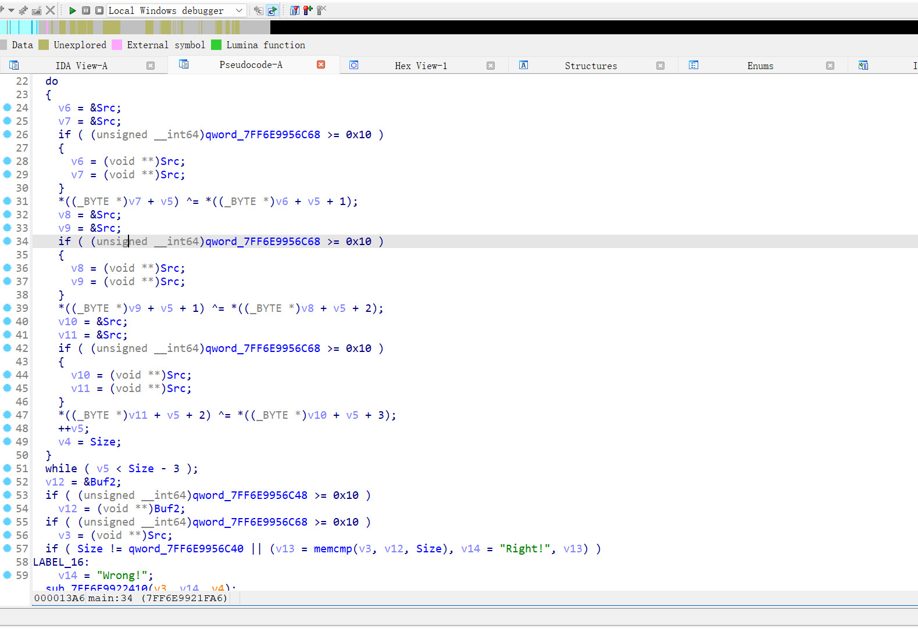The height and width of the screenshot is (629, 918).
Task: Click the Unexplored legend color swatch
Action: pyautogui.click(x=44, y=45)
